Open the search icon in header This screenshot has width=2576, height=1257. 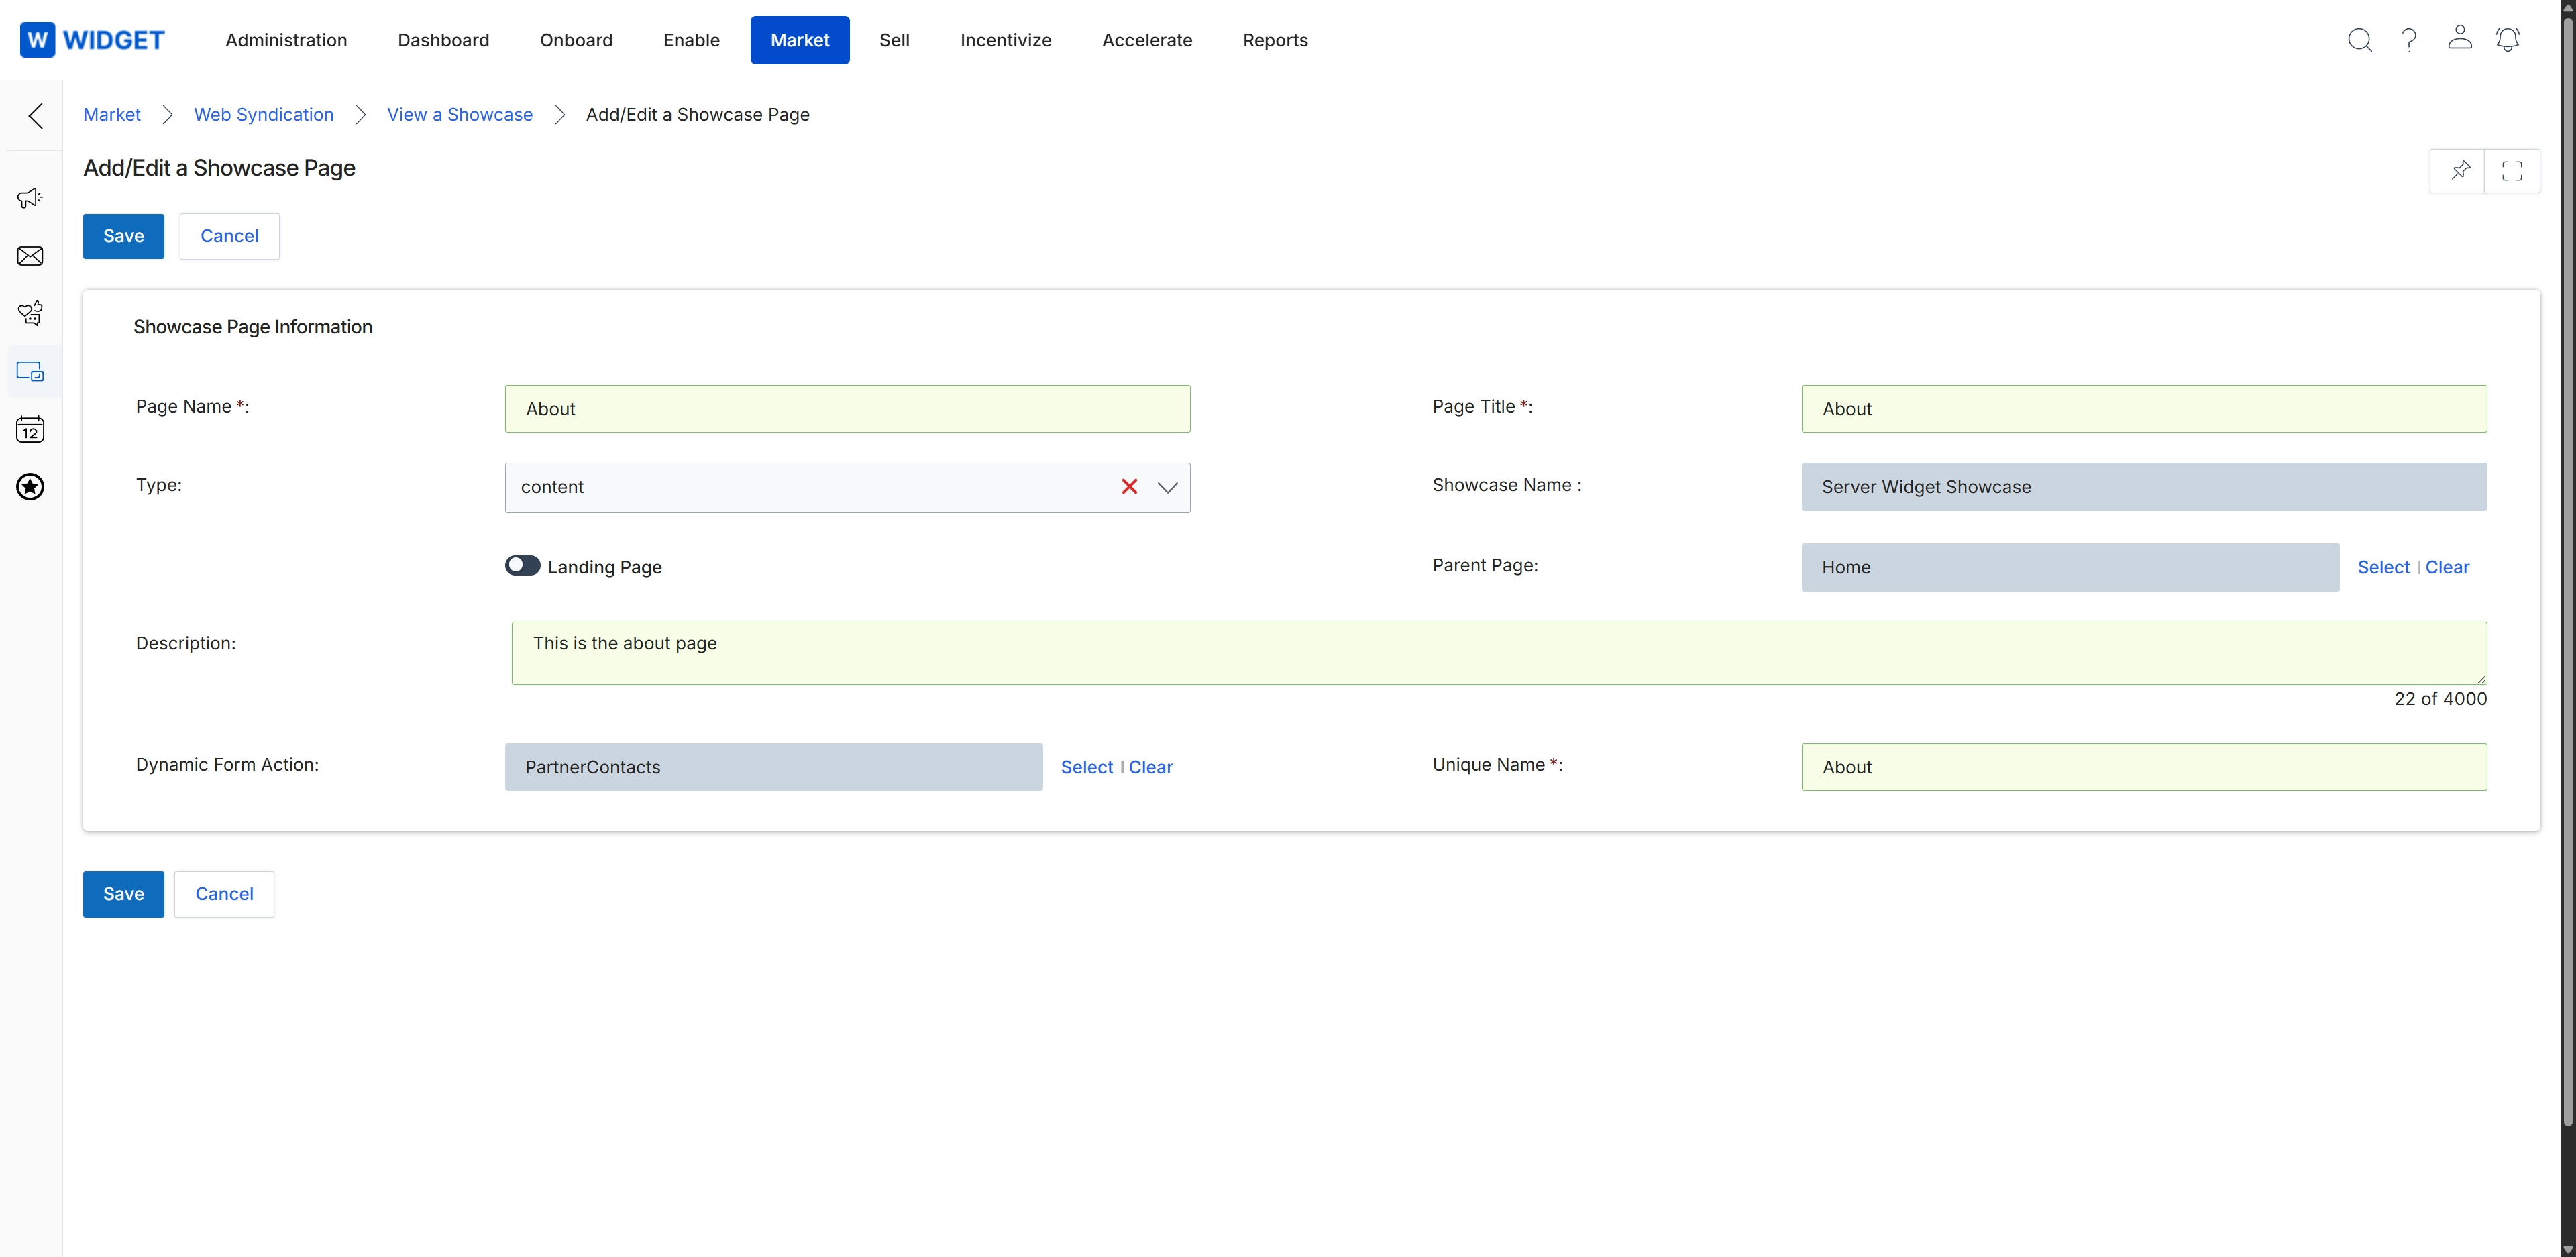(2359, 40)
